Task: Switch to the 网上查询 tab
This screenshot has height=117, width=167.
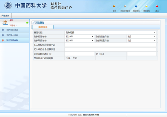Action: click(5, 16)
